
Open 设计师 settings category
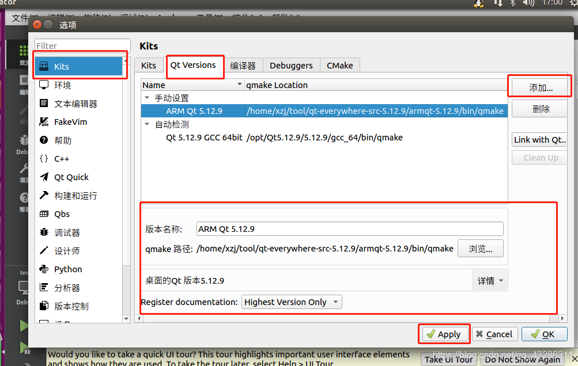click(78, 251)
